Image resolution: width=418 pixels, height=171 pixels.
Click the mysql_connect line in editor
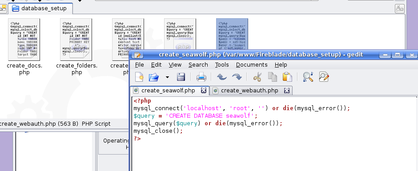tap(241, 108)
